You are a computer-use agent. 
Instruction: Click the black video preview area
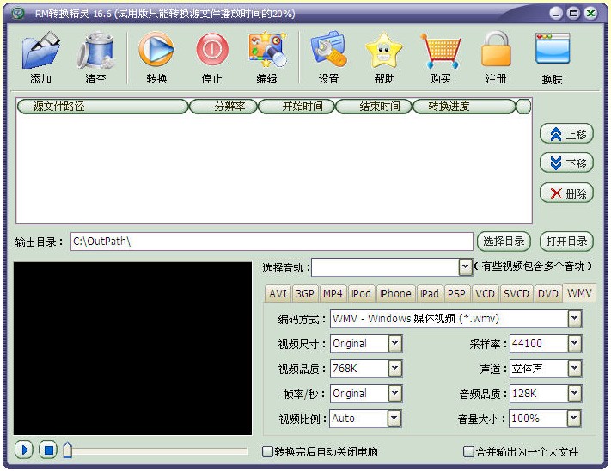[133, 348]
